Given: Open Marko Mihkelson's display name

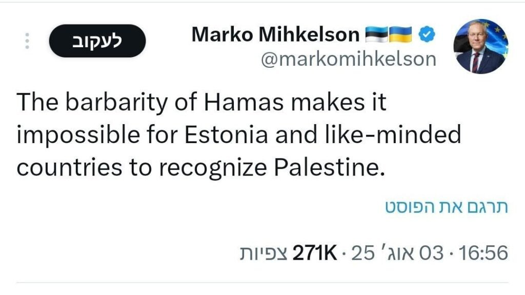Looking at the screenshot, I should (276, 35).
